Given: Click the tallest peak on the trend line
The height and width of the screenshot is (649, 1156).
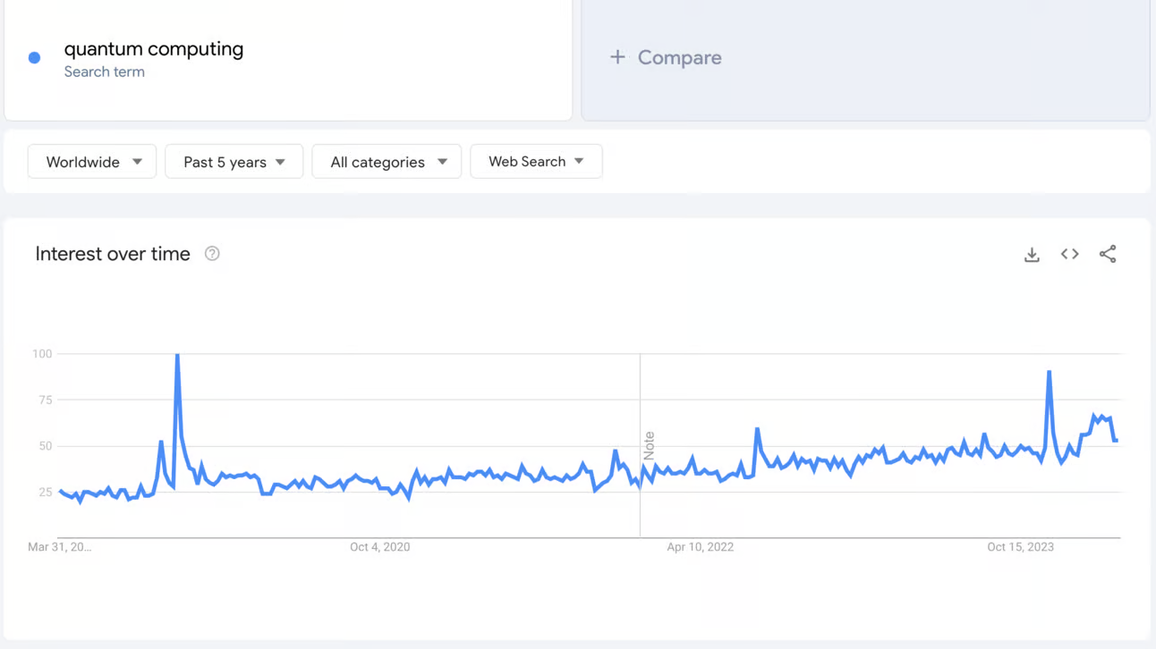Looking at the screenshot, I should coord(178,354).
